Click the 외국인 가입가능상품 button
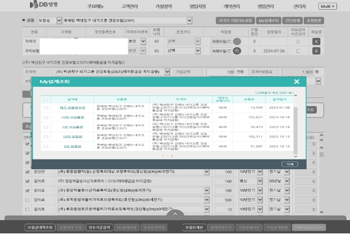The height and width of the screenshot is (234, 350). point(235,21)
